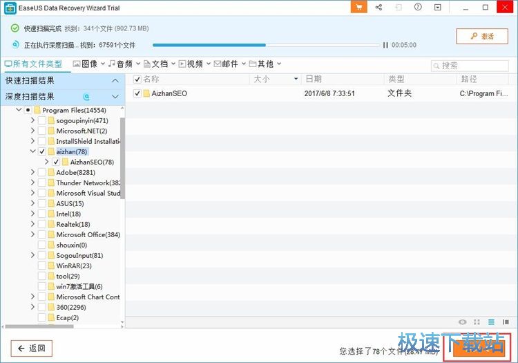Image resolution: width=518 pixels, height=363 pixels.
Task: Open the 音频 filter menu
Action: click(124, 64)
